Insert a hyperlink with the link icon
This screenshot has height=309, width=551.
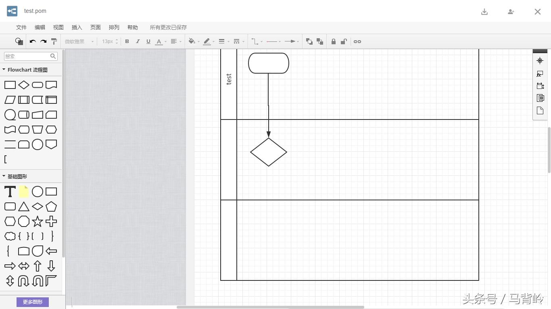coord(357,41)
